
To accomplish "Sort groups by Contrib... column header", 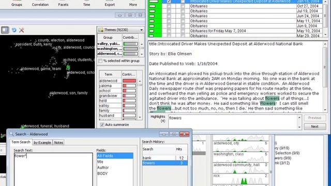I will 130,37.
